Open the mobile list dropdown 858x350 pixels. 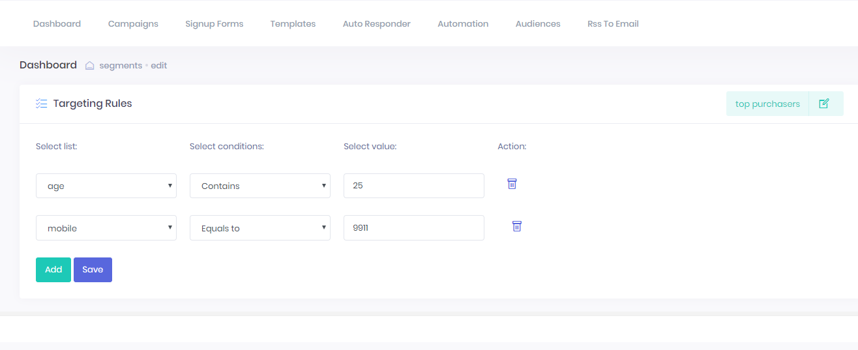tap(106, 228)
